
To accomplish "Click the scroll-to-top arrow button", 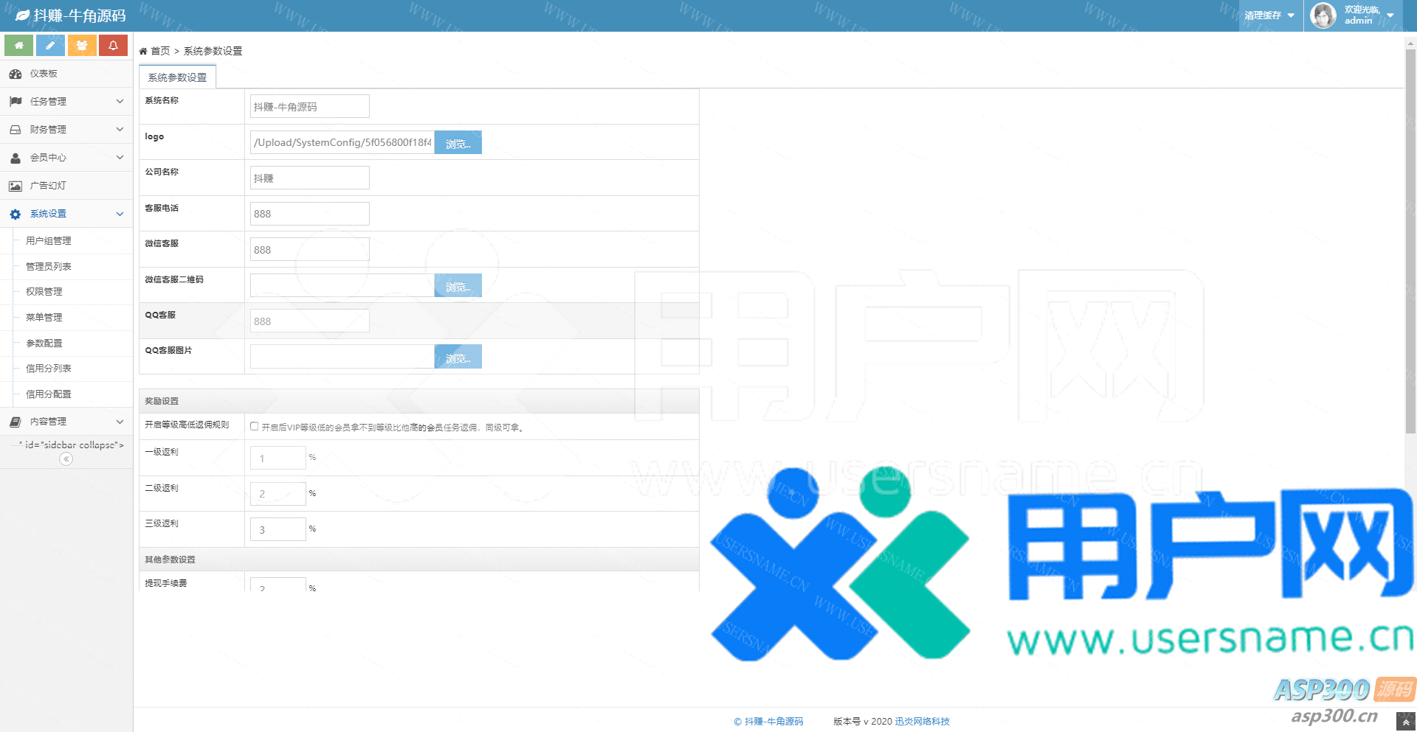I will (x=1406, y=722).
